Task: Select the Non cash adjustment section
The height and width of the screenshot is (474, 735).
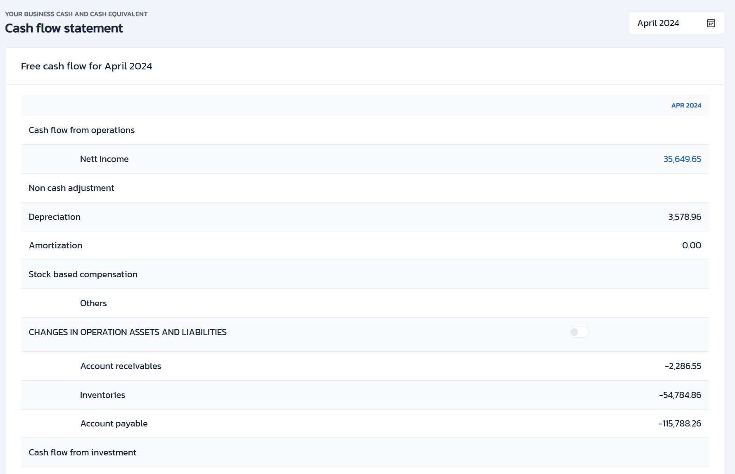Action: (71, 188)
